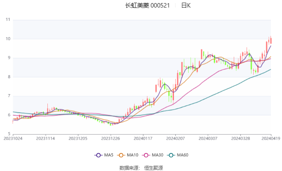Click the y-axis value 5
The image size is (282, 171).
[x=9, y=134]
